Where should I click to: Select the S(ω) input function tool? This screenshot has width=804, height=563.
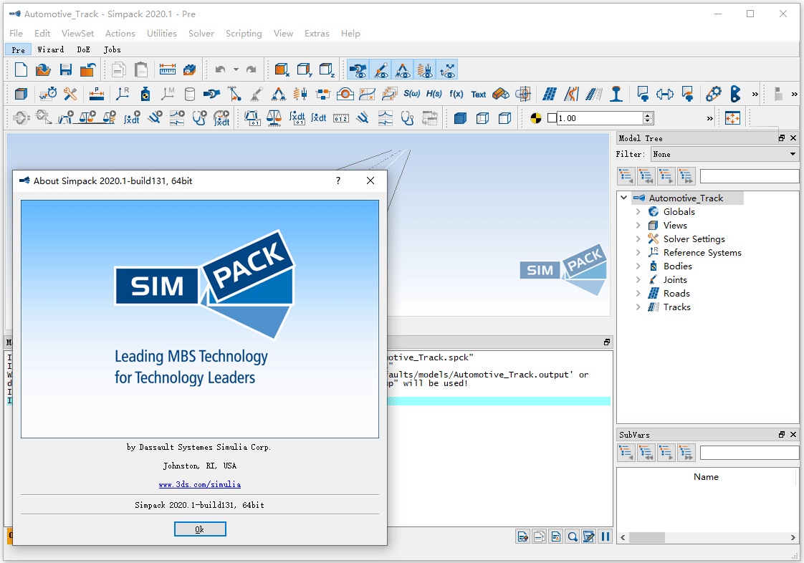click(x=413, y=94)
